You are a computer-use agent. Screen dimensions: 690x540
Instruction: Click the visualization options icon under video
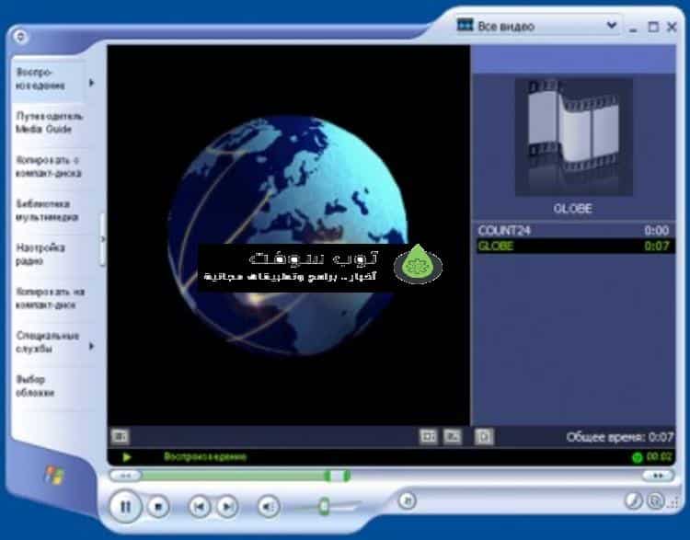120,436
